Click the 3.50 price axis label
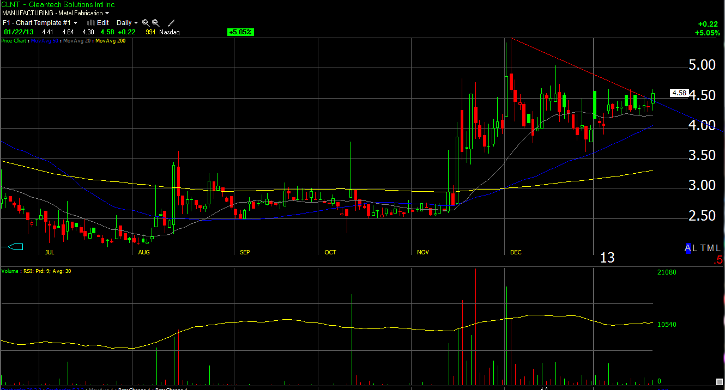This screenshot has height=390, width=725. point(701,156)
